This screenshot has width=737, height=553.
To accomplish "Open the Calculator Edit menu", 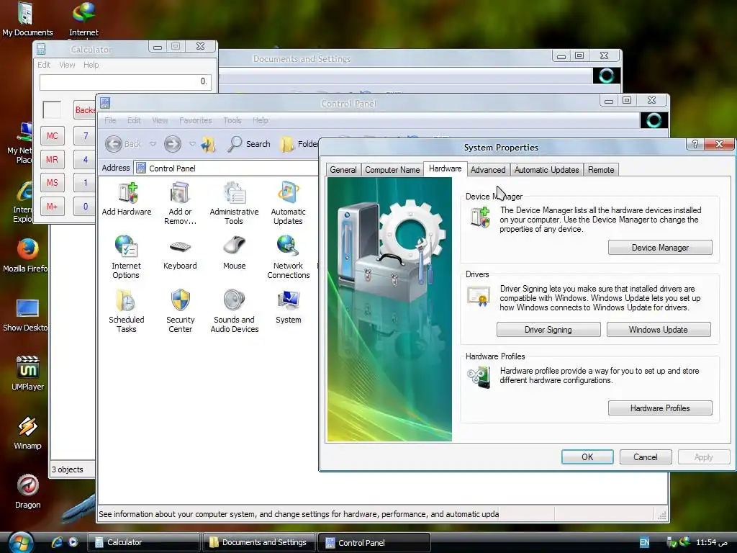I will coord(44,65).
